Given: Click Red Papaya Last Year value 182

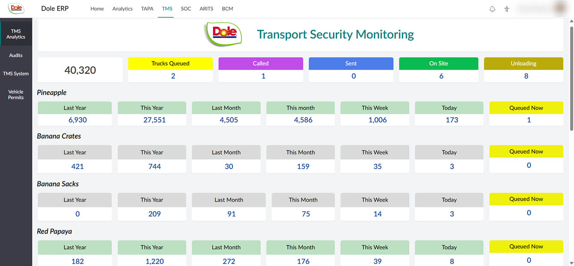Looking at the screenshot, I should (78, 261).
